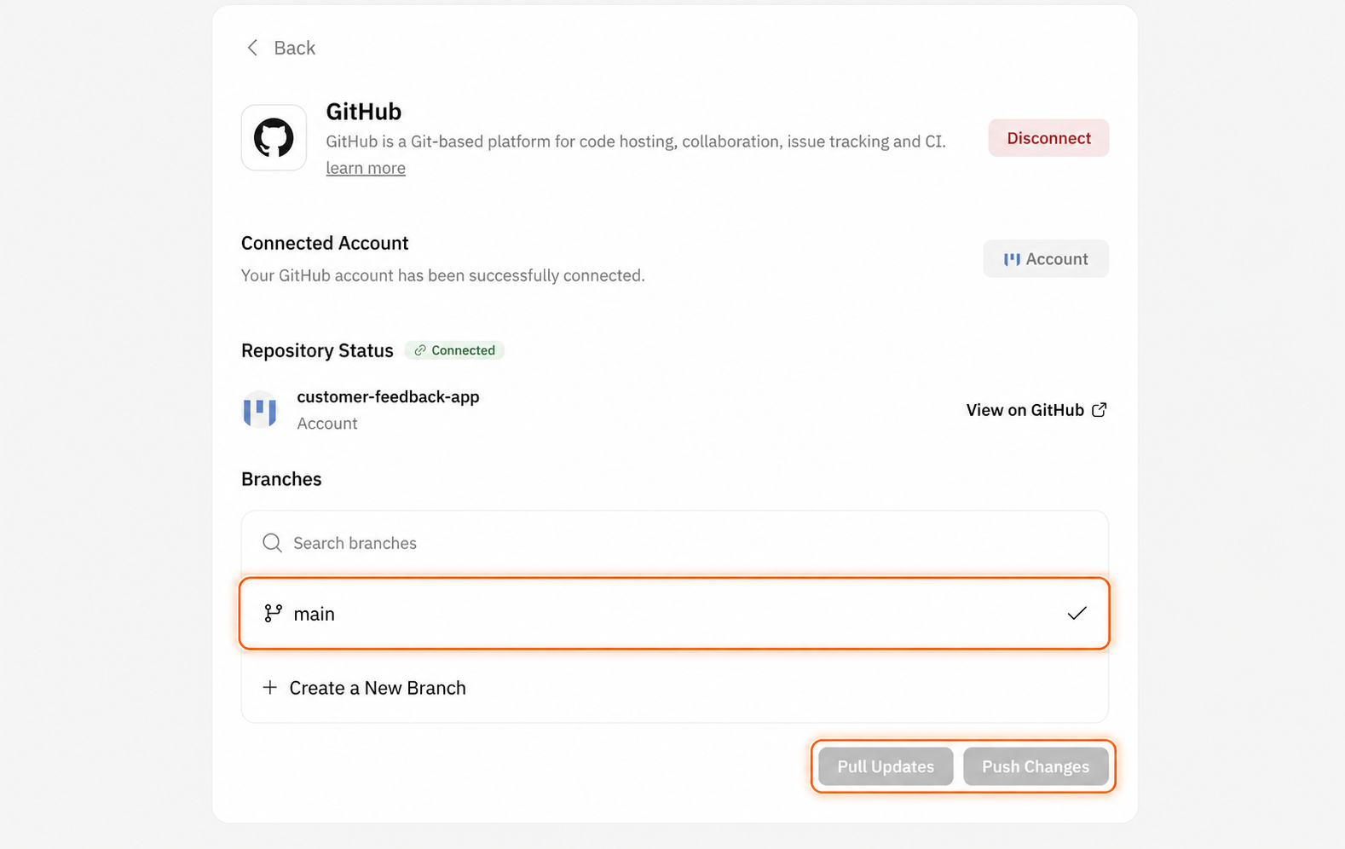
Task: Click the checkmark on main branch
Action: tap(1077, 614)
